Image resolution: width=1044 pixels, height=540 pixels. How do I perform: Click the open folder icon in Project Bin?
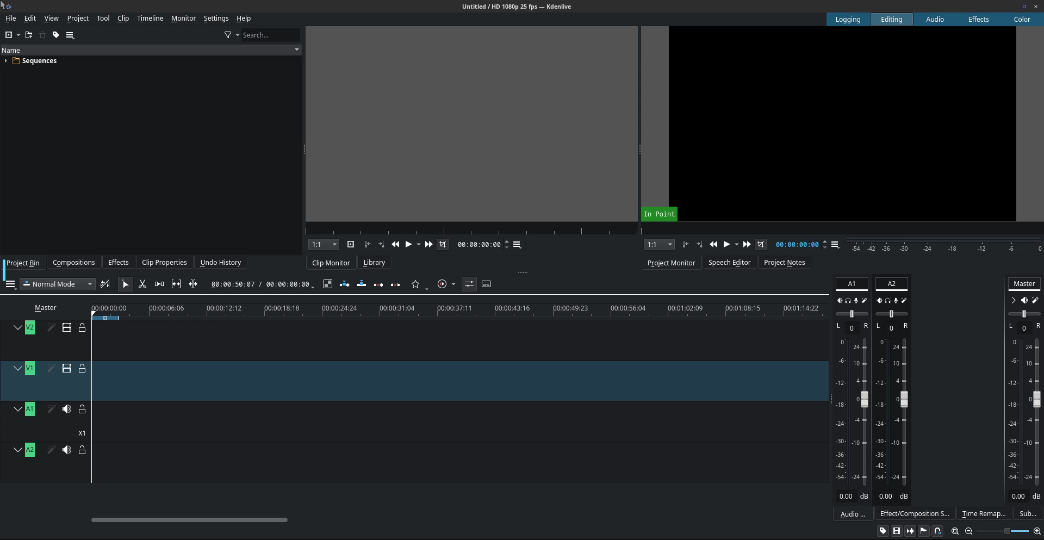click(29, 35)
